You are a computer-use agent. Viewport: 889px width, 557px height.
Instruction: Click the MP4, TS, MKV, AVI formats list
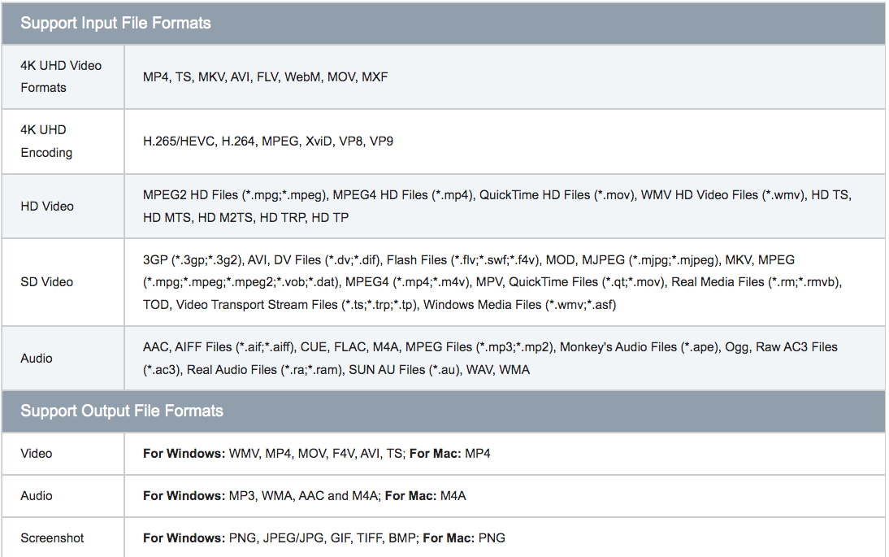265,77
